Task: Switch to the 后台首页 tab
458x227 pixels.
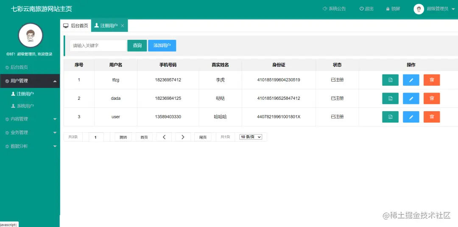Action: point(75,26)
